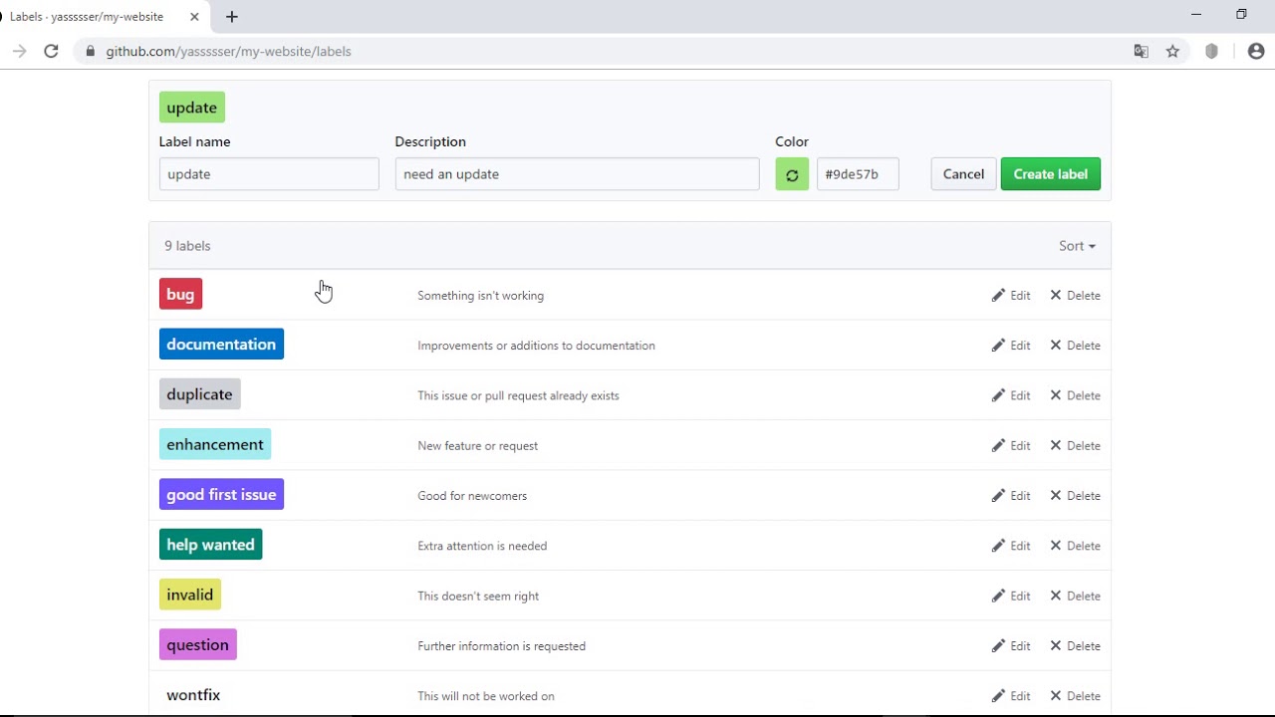Open the translate page icon in address bar

coord(1142,51)
